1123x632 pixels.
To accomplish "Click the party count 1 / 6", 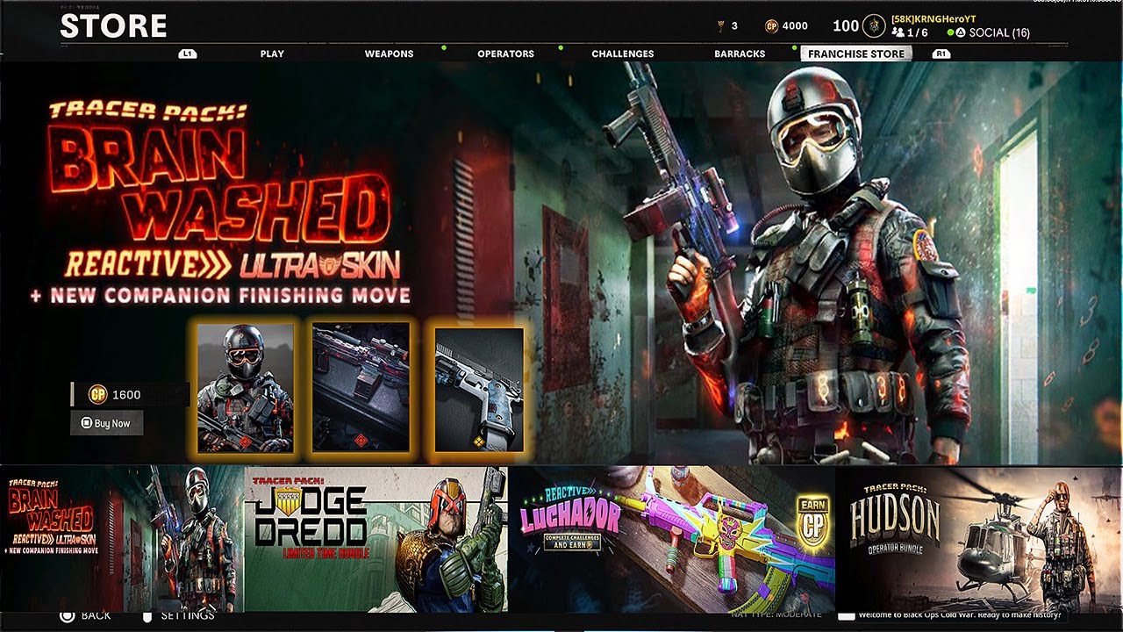I will pos(918,33).
